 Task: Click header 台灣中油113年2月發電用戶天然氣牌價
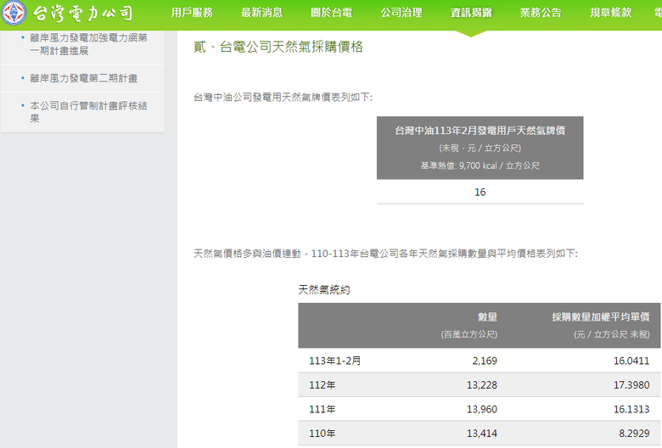[480, 131]
